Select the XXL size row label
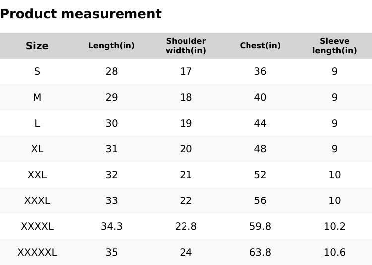 pos(37,175)
